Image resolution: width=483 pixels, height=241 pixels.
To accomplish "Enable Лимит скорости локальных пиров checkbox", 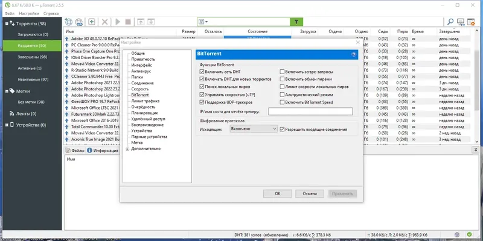I will (x=282, y=87).
